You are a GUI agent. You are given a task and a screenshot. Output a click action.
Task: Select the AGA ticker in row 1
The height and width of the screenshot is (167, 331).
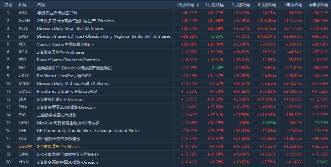coord(23,13)
